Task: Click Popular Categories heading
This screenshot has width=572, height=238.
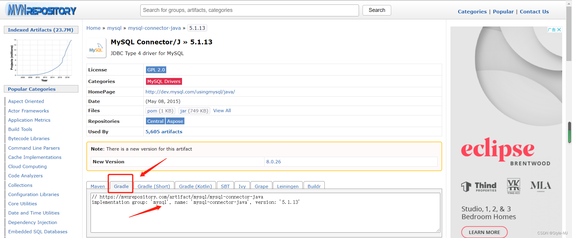Action: click(41, 89)
